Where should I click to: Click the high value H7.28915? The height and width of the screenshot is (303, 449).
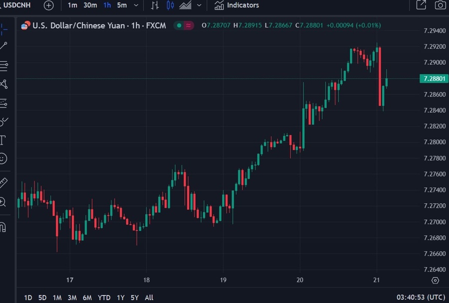247,25
